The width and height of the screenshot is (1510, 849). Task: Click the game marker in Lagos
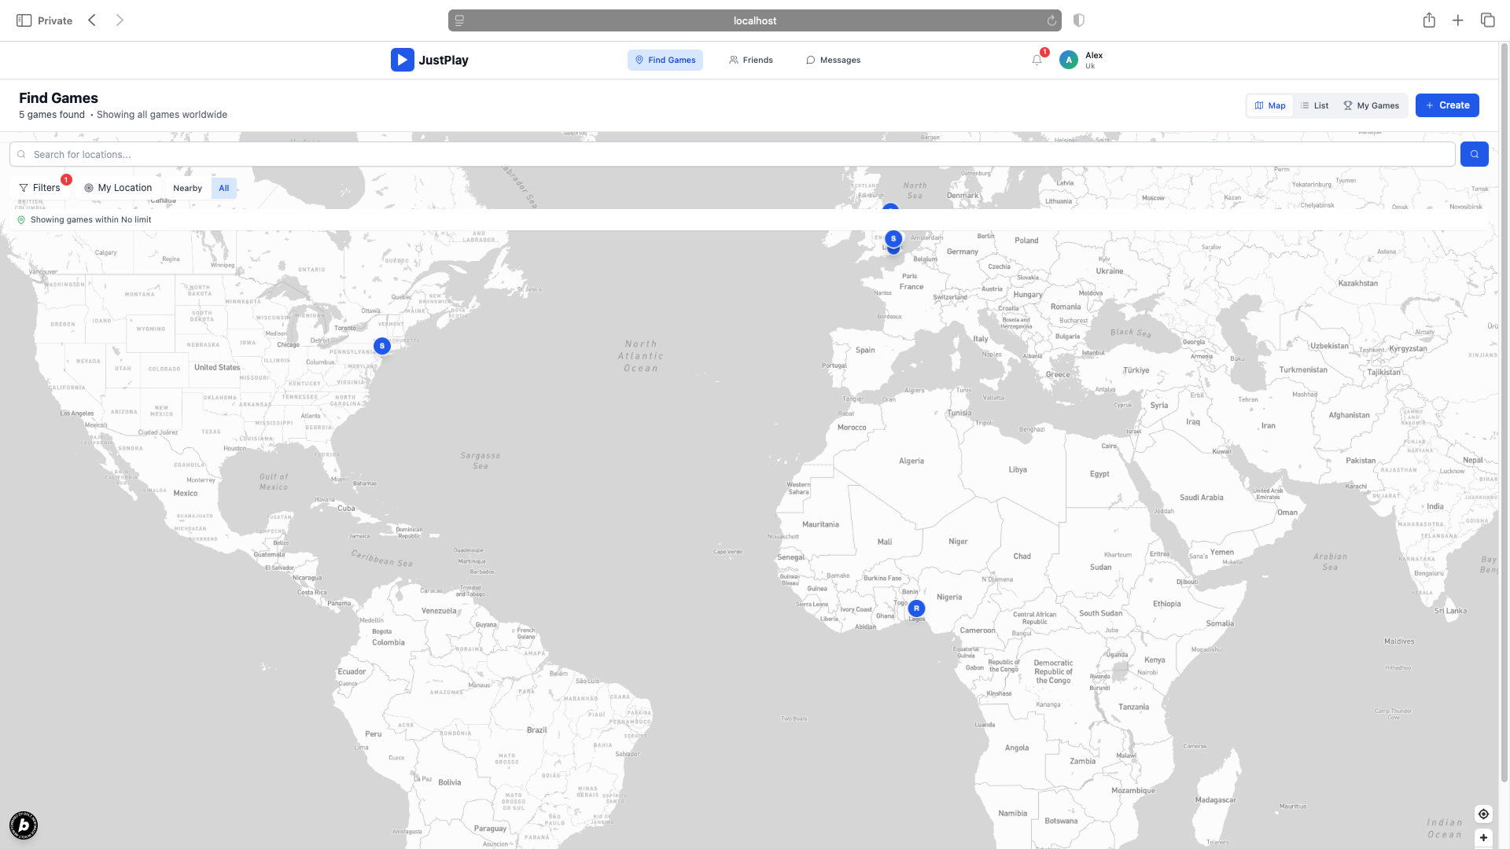pos(916,608)
